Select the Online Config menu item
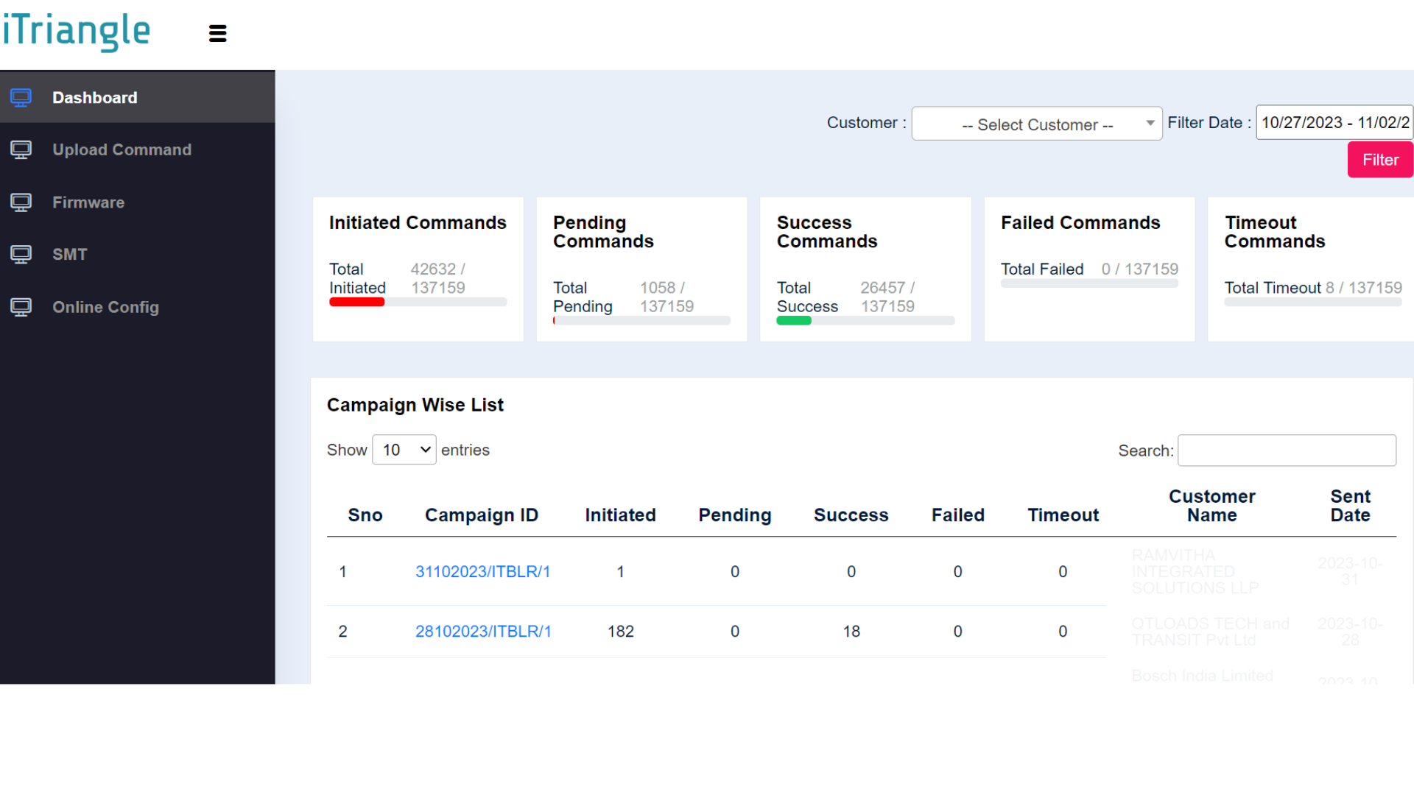 click(x=105, y=307)
